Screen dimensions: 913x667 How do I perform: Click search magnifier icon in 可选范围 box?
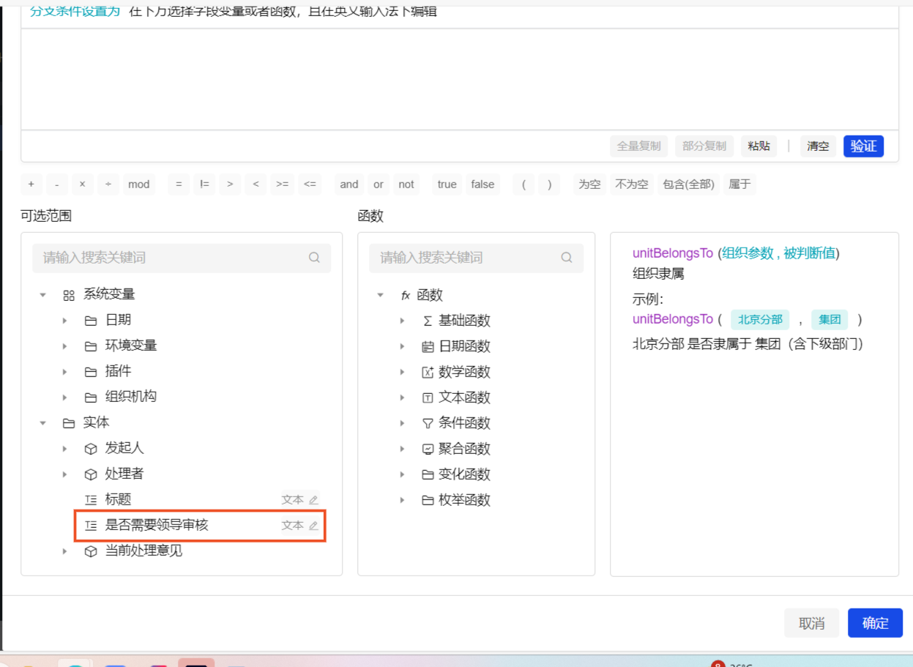[314, 258]
